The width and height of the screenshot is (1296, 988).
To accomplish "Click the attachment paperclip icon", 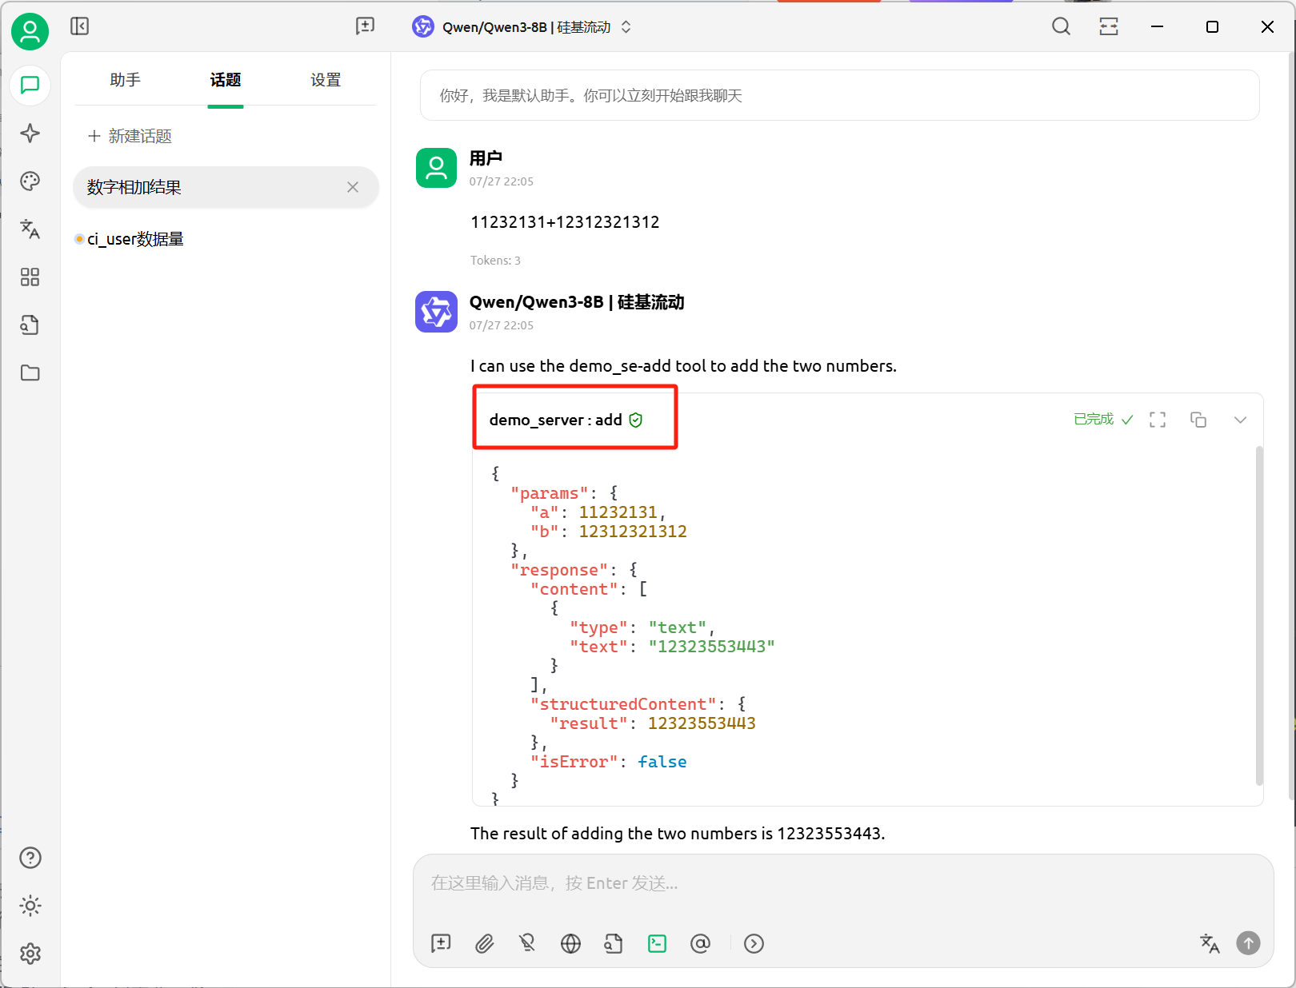I will (x=484, y=944).
